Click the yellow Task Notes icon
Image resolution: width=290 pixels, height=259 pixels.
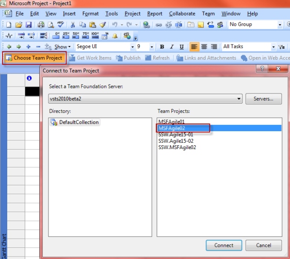click(201, 25)
